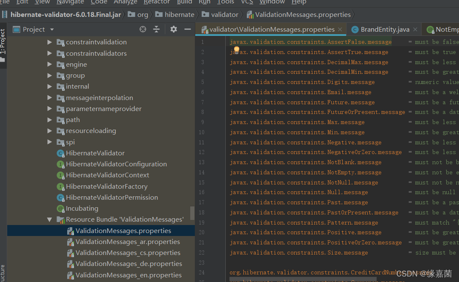The height and width of the screenshot is (282, 459).
Task: Click the ValidationMessages_ar.properties file icon
Action: coord(70,242)
